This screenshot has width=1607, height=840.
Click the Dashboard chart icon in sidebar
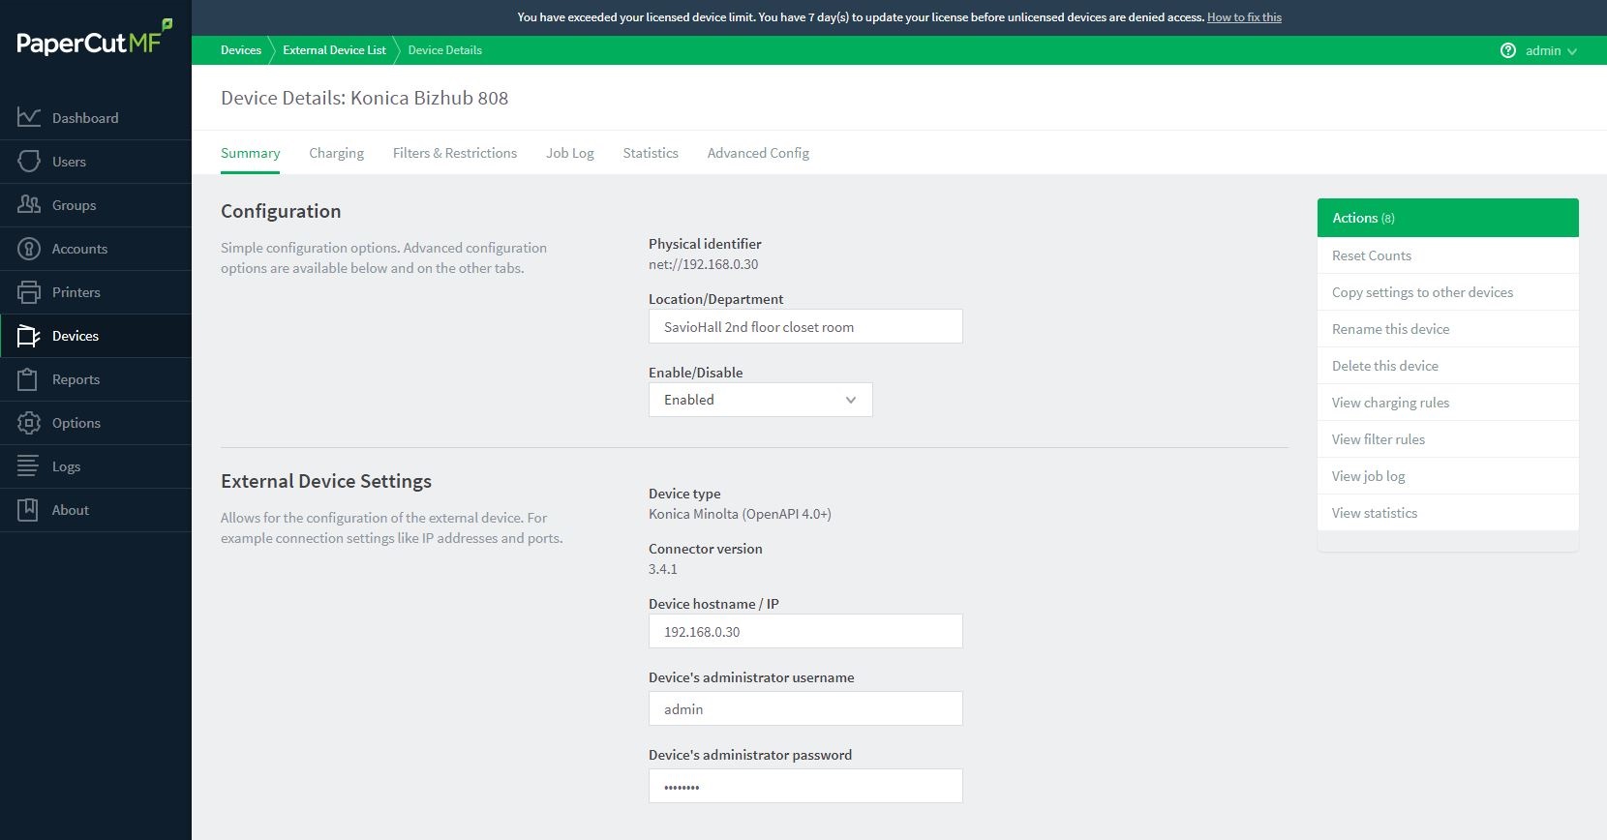click(29, 117)
